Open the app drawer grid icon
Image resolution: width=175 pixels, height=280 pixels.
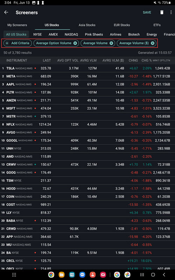pos(14,275)
